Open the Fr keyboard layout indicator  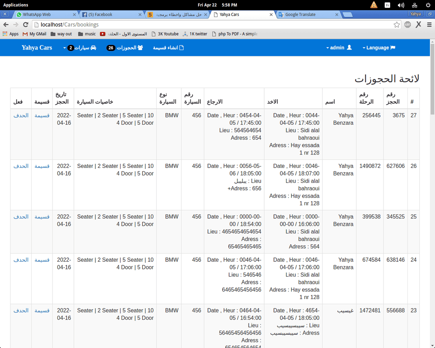click(x=387, y=5)
